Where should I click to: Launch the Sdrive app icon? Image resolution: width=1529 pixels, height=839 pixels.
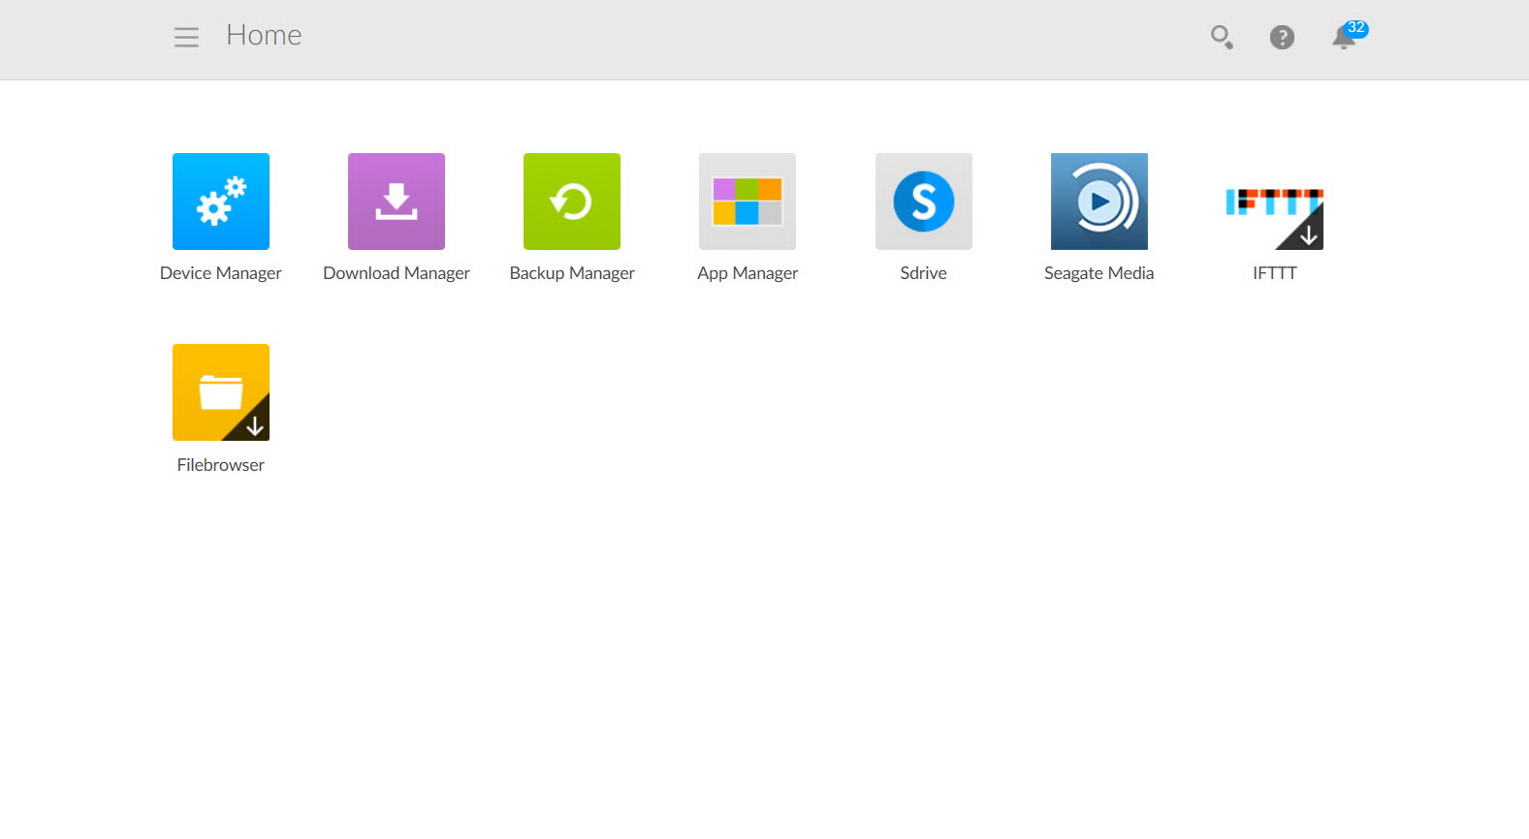pyautogui.click(x=924, y=202)
